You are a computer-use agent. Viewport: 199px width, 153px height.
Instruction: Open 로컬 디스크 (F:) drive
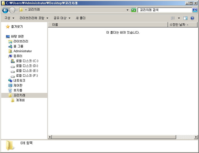coord(27,76)
